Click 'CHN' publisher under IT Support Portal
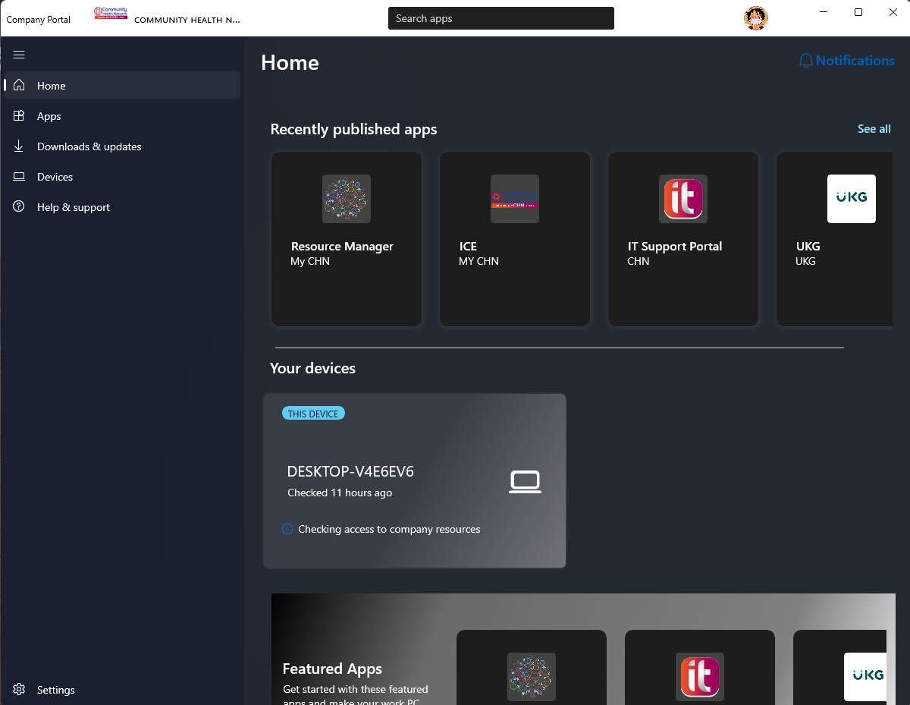 639,261
